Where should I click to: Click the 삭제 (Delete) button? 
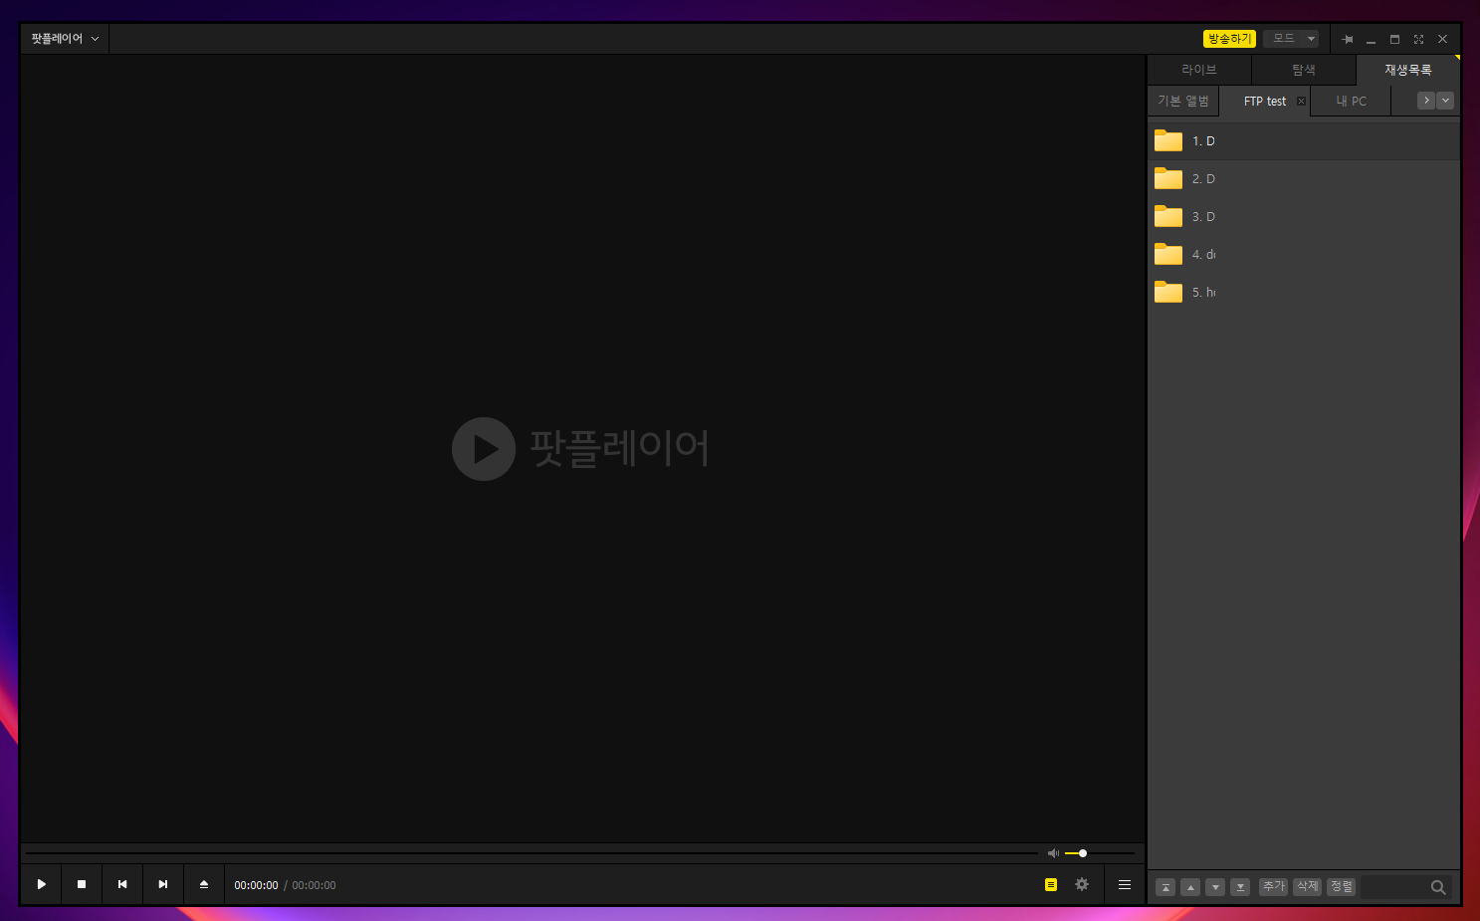click(x=1308, y=886)
